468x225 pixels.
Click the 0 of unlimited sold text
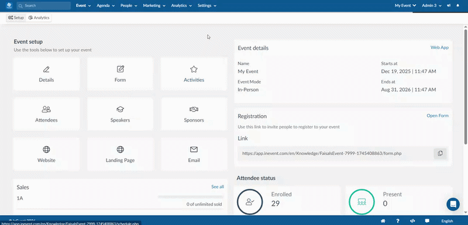click(204, 204)
